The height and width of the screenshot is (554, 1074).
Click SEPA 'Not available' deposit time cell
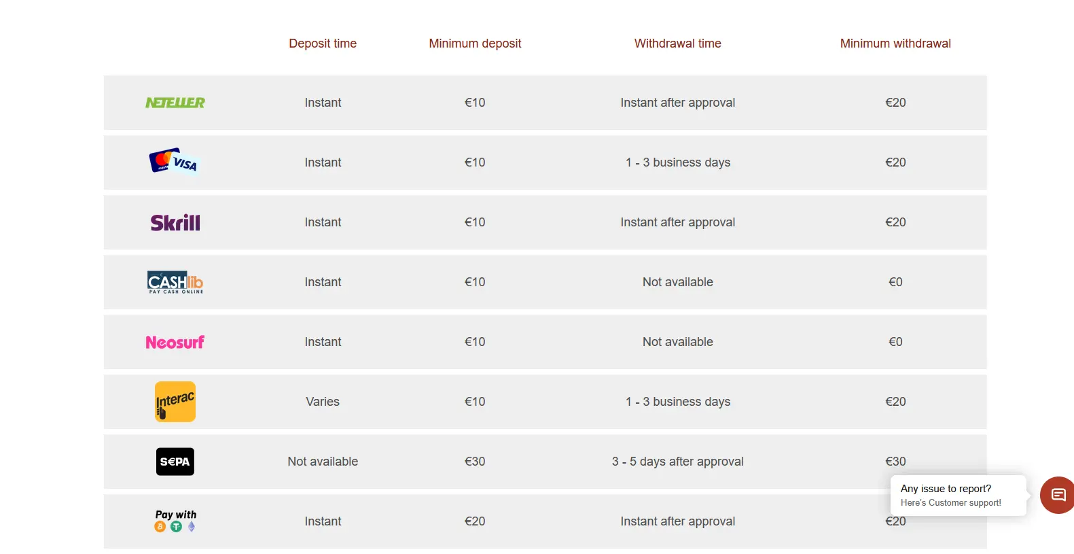pyautogui.click(x=323, y=462)
